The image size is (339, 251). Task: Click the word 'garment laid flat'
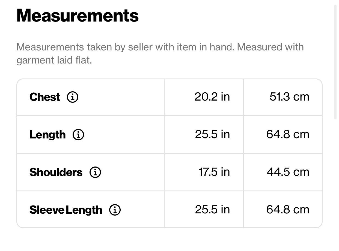pos(54,60)
